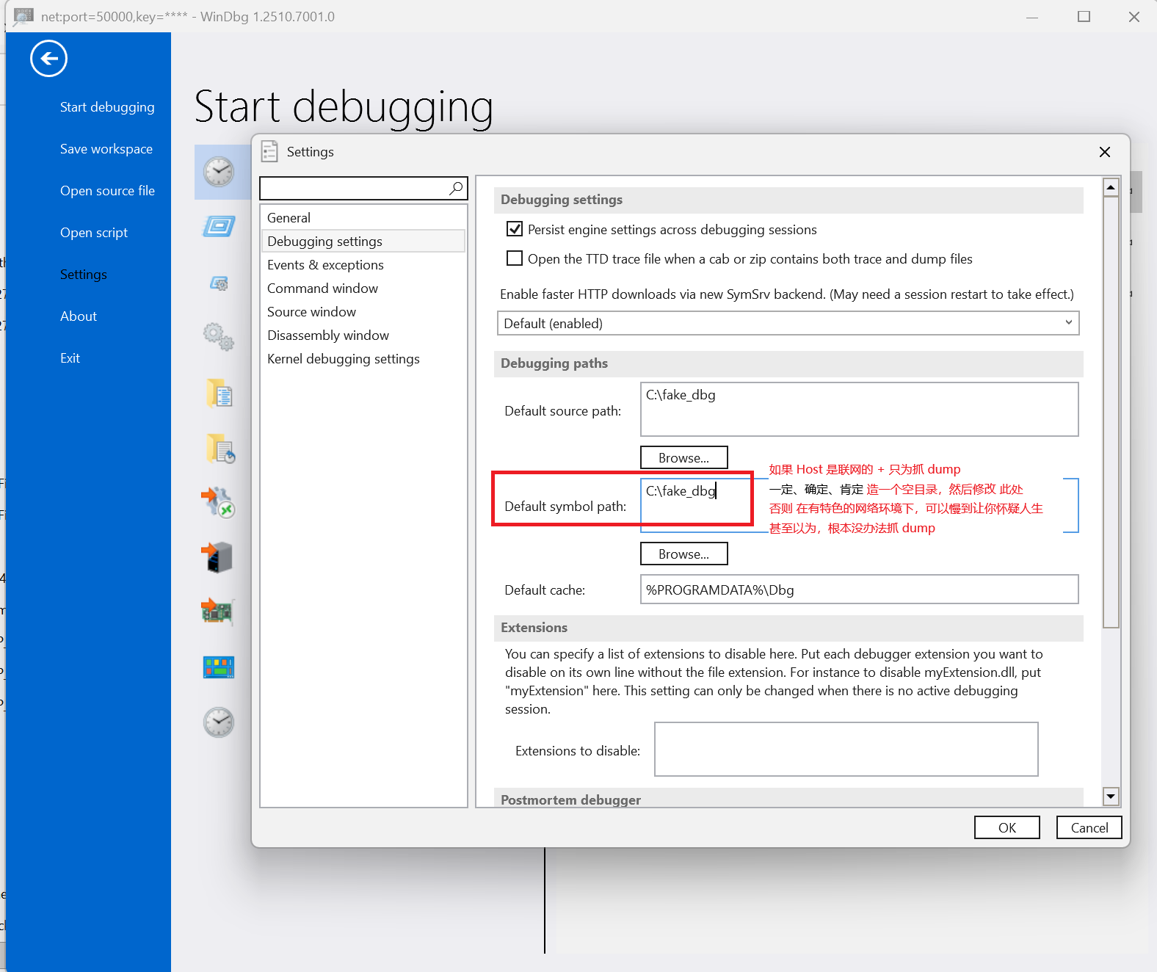Viewport: 1157px width, 972px height.
Task: Select the Open trace file folder-clock icon
Action: tap(220, 449)
